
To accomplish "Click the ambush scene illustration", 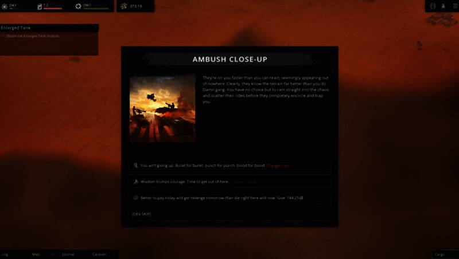I will coord(162,108).
